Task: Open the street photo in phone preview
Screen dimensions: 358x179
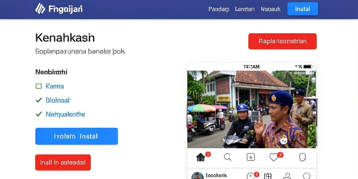Action: tap(252, 109)
